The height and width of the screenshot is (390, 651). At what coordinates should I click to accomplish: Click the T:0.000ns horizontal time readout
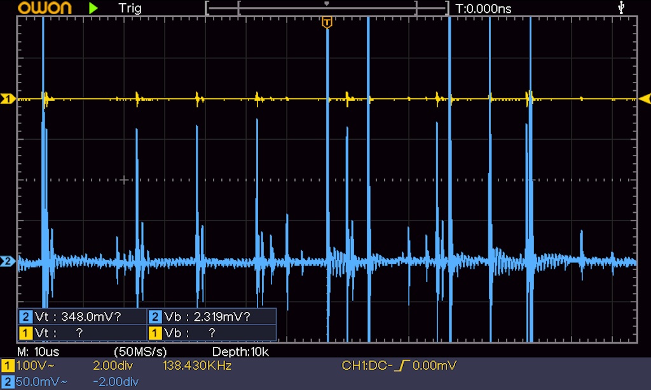[483, 8]
